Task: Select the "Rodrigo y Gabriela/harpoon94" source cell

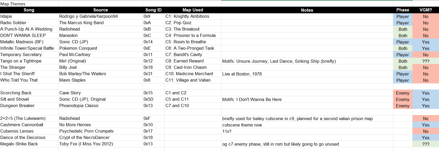Action: point(88,16)
